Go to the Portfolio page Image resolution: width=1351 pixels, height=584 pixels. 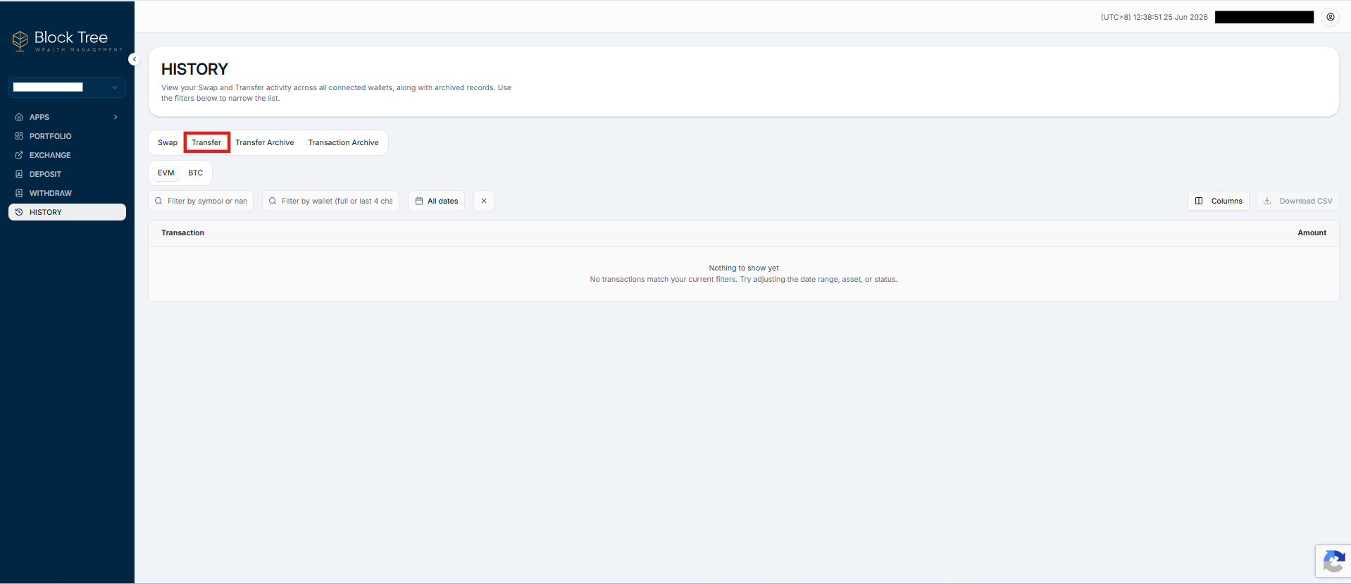pyautogui.click(x=67, y=136)
